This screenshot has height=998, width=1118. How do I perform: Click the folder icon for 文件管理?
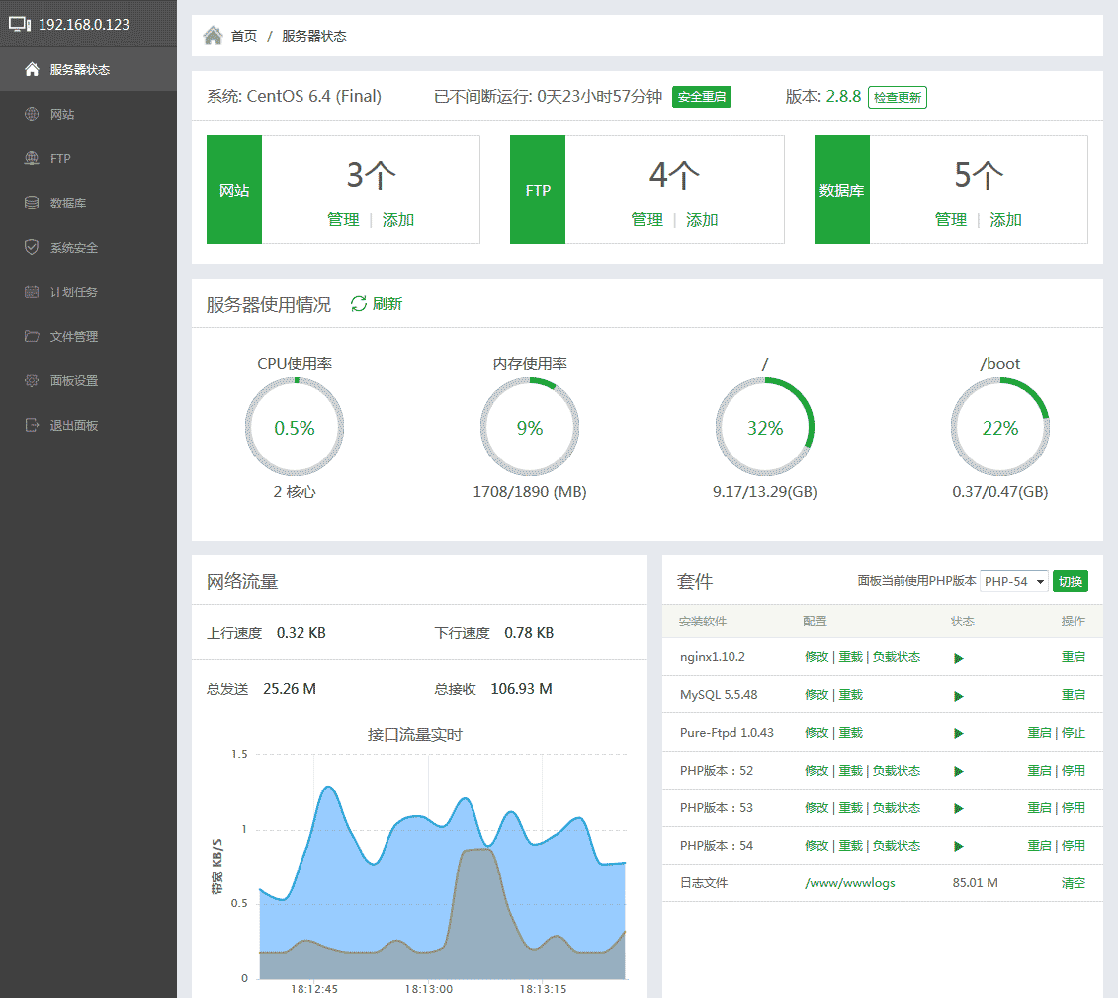(32, 336)
